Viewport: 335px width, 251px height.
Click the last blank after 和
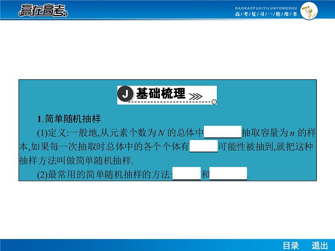[x=228, y=174]
